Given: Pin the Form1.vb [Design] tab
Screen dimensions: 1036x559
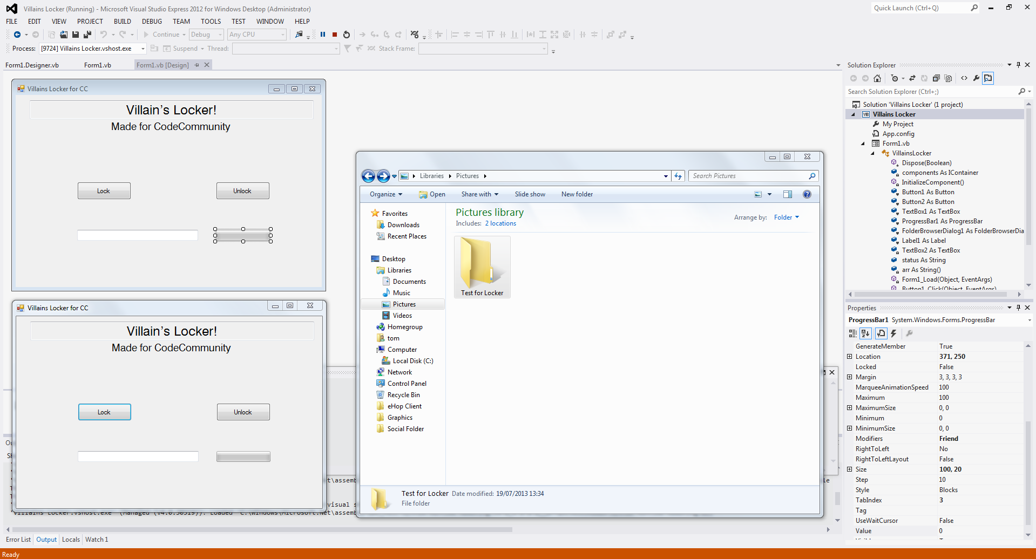Looking at the screenshot, I should click(x=197, y=65).
